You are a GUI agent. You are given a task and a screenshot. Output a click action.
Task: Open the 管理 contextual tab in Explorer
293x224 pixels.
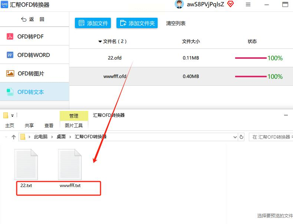coord(74,116)
